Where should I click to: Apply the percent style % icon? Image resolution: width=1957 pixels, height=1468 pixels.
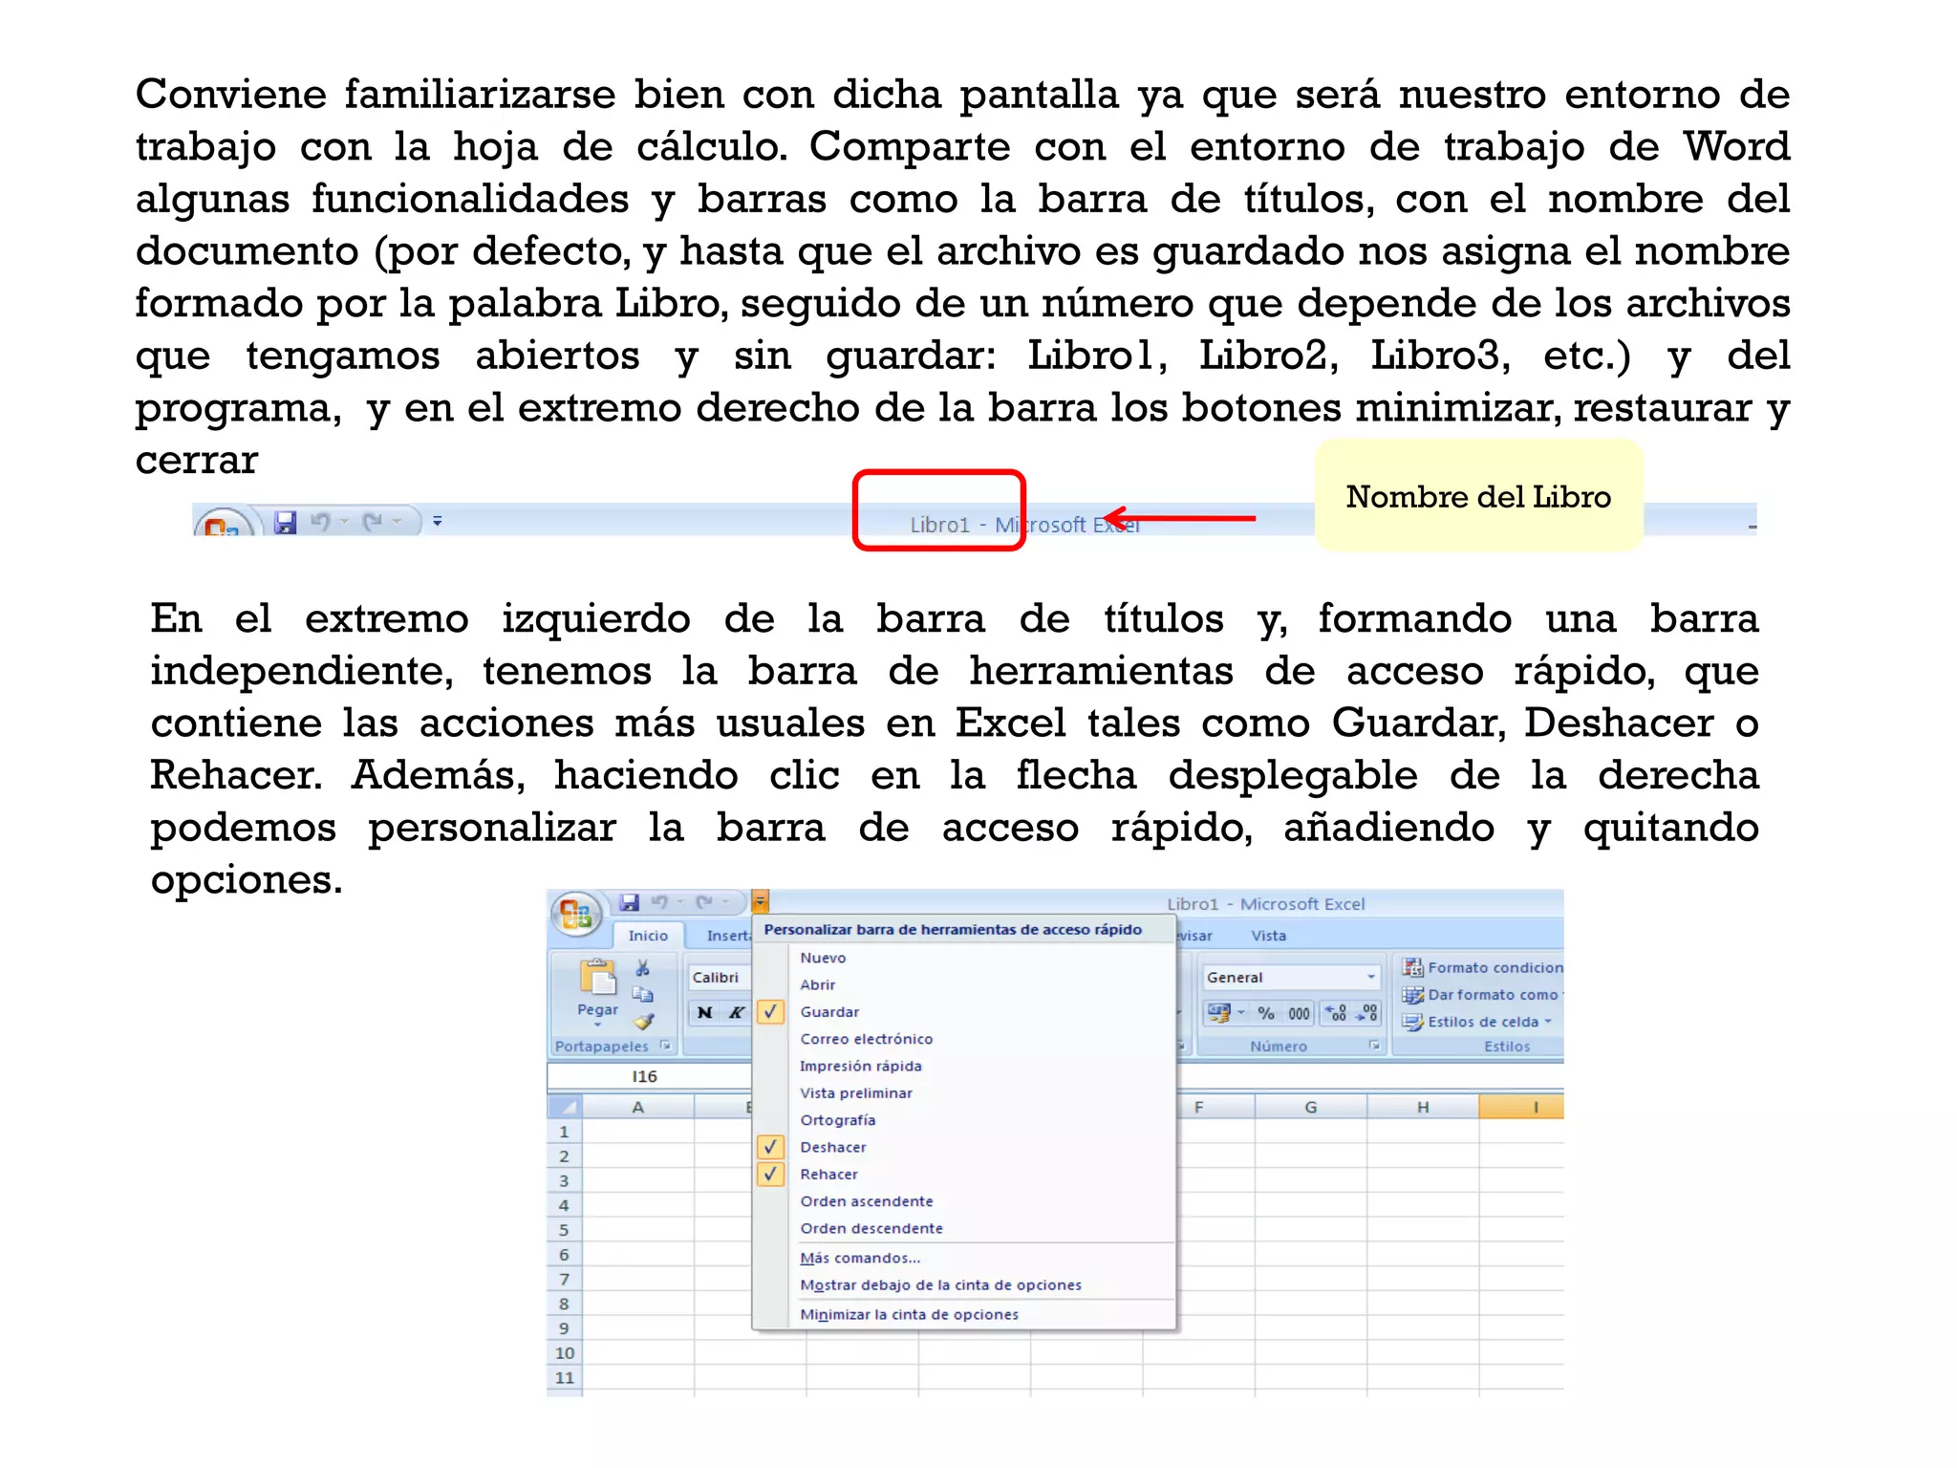click(x=1266, y=1013)
